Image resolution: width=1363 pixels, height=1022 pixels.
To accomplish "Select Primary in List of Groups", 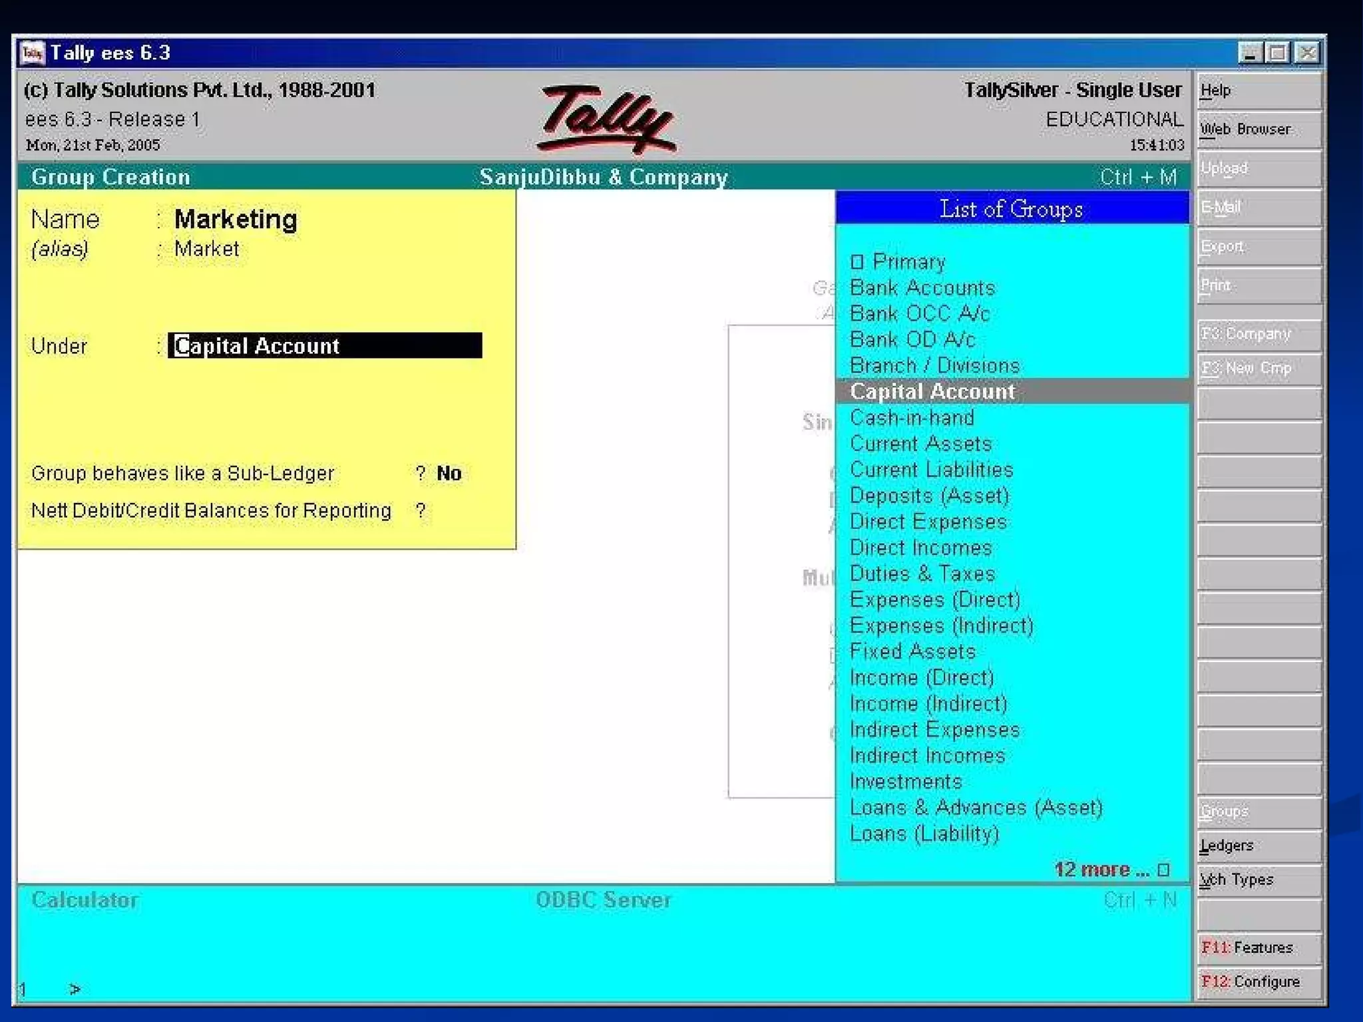I will (908, 261).
